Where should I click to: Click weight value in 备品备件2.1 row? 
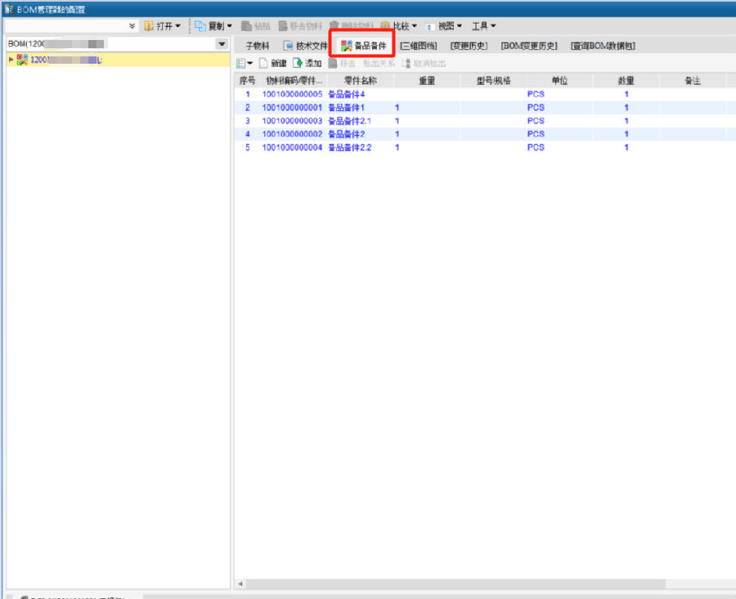coord(397,121)
